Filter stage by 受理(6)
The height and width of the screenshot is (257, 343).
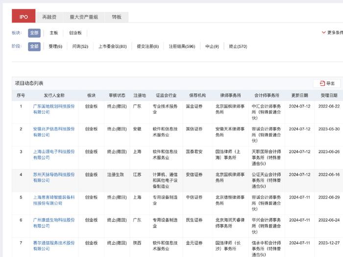[55, 47]
